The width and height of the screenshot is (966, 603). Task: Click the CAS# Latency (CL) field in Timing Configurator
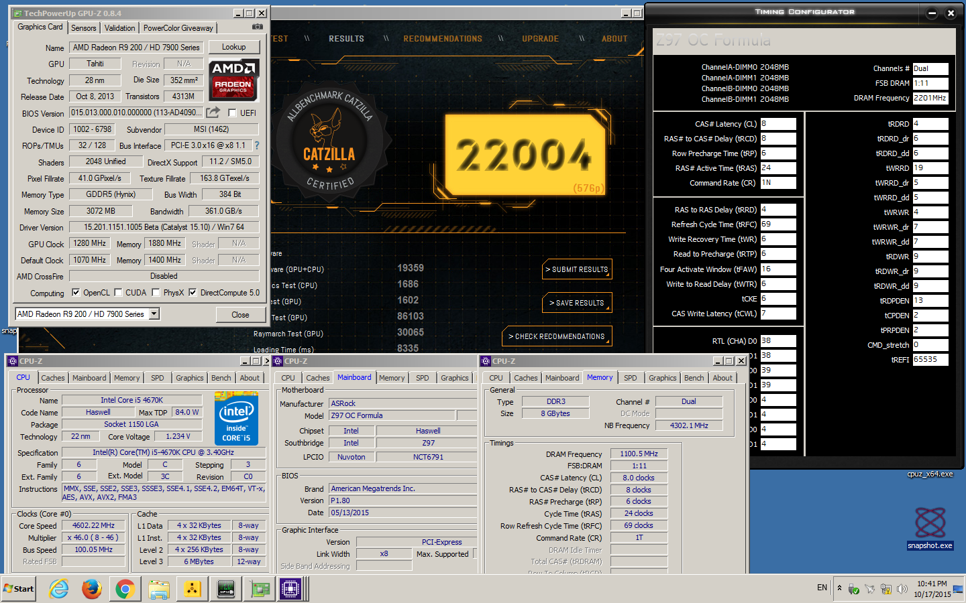tap(778, 124)
